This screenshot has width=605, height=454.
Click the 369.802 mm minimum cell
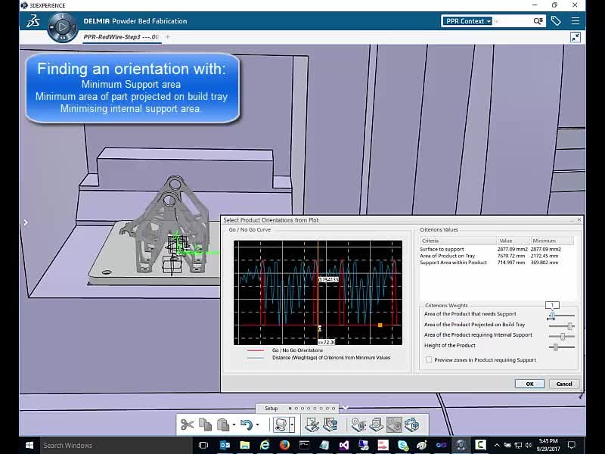(x=544, y=263)
